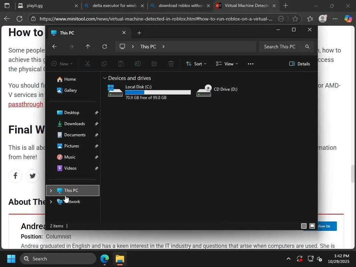Refresh the This PC view
This screenshot has width=356, height=267.
104,47
